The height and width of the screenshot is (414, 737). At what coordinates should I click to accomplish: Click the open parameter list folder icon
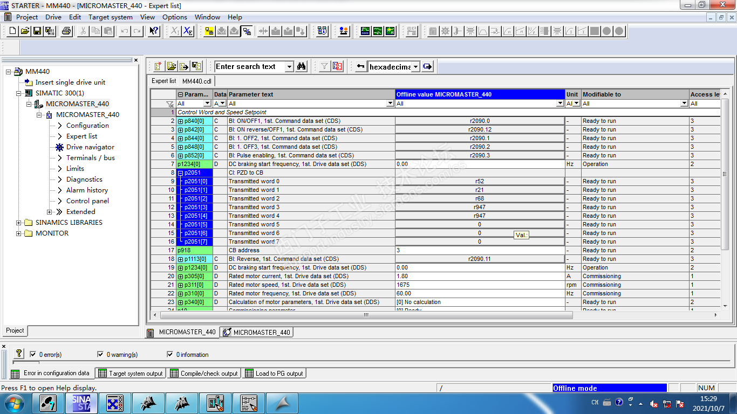click(x=171, y=66)
